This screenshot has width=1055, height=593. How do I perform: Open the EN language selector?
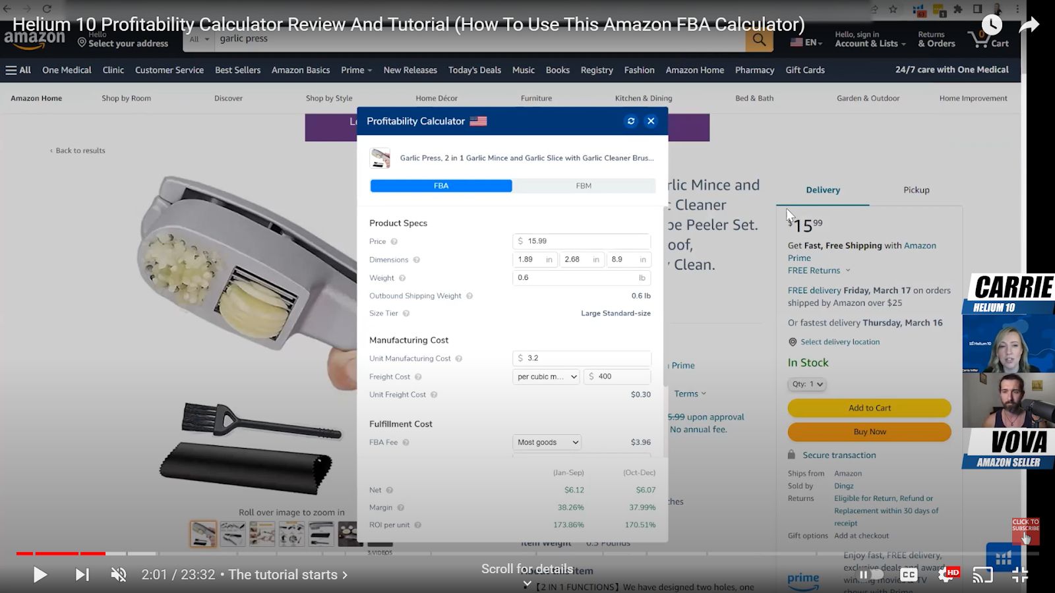(806, 42)
